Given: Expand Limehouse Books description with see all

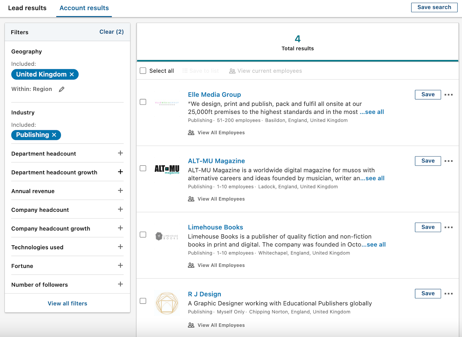Looking at the screenshot, I should 374,245.
